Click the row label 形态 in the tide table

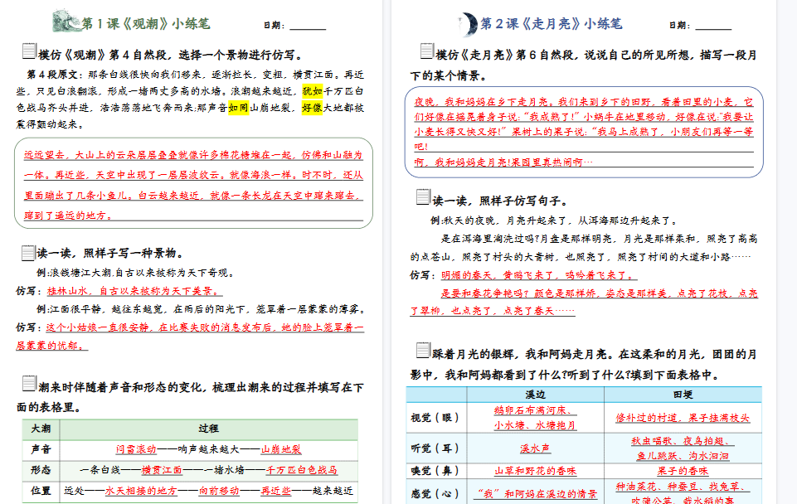(x=41, y=470)
